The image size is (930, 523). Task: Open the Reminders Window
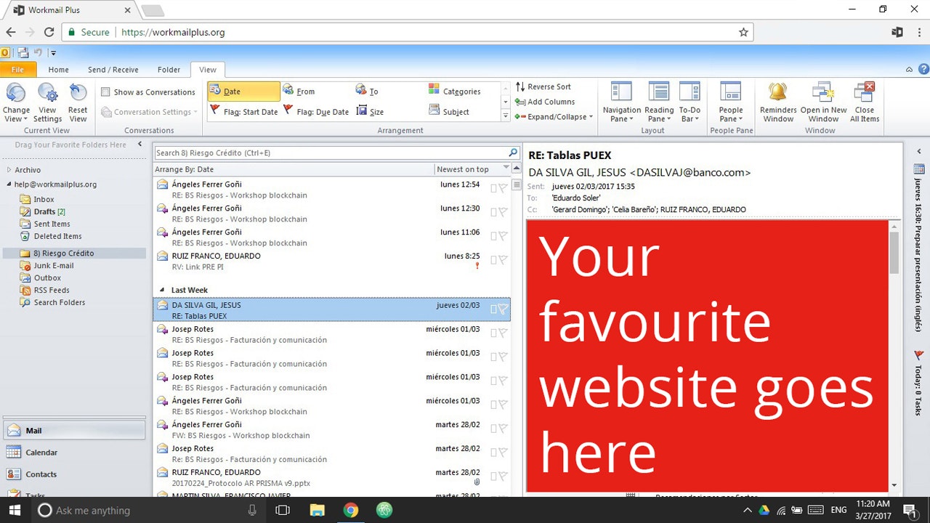pos(777,100)
